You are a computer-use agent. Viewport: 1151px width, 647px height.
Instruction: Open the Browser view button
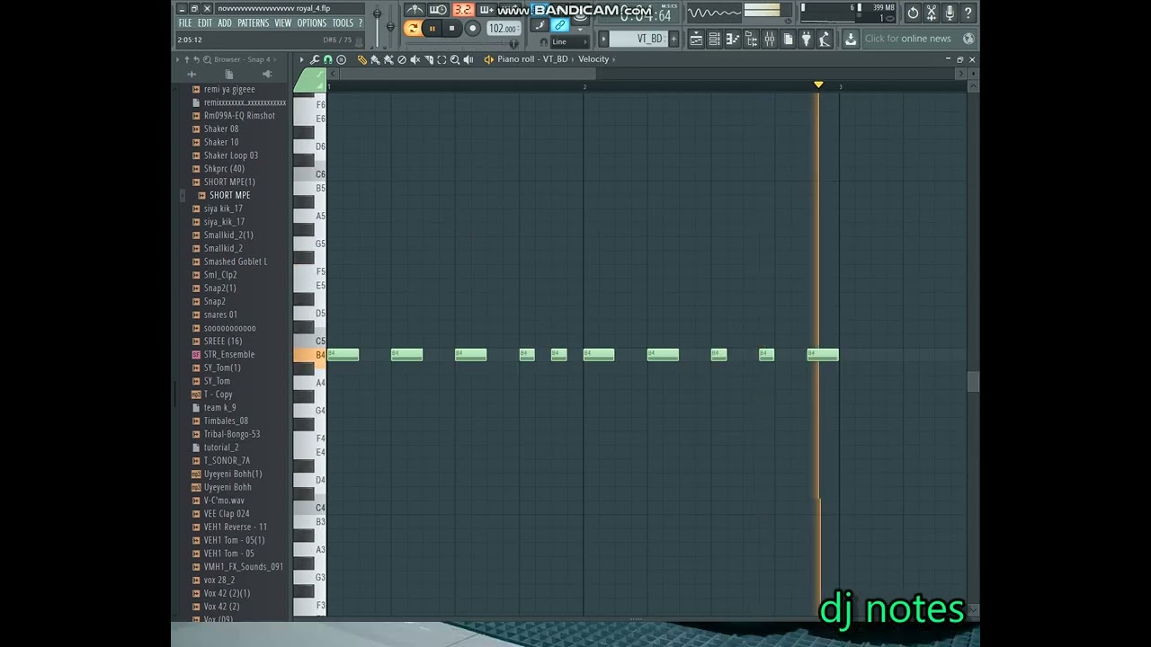click(751, 39)
